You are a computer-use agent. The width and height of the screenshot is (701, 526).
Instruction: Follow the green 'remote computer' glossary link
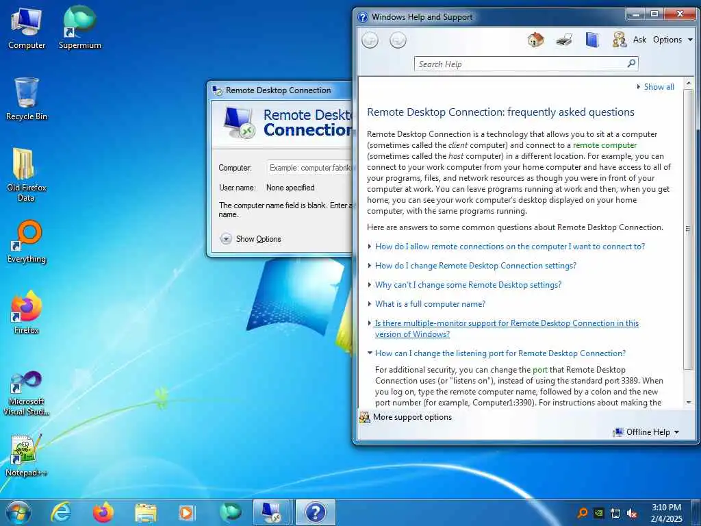click(605, 145)
